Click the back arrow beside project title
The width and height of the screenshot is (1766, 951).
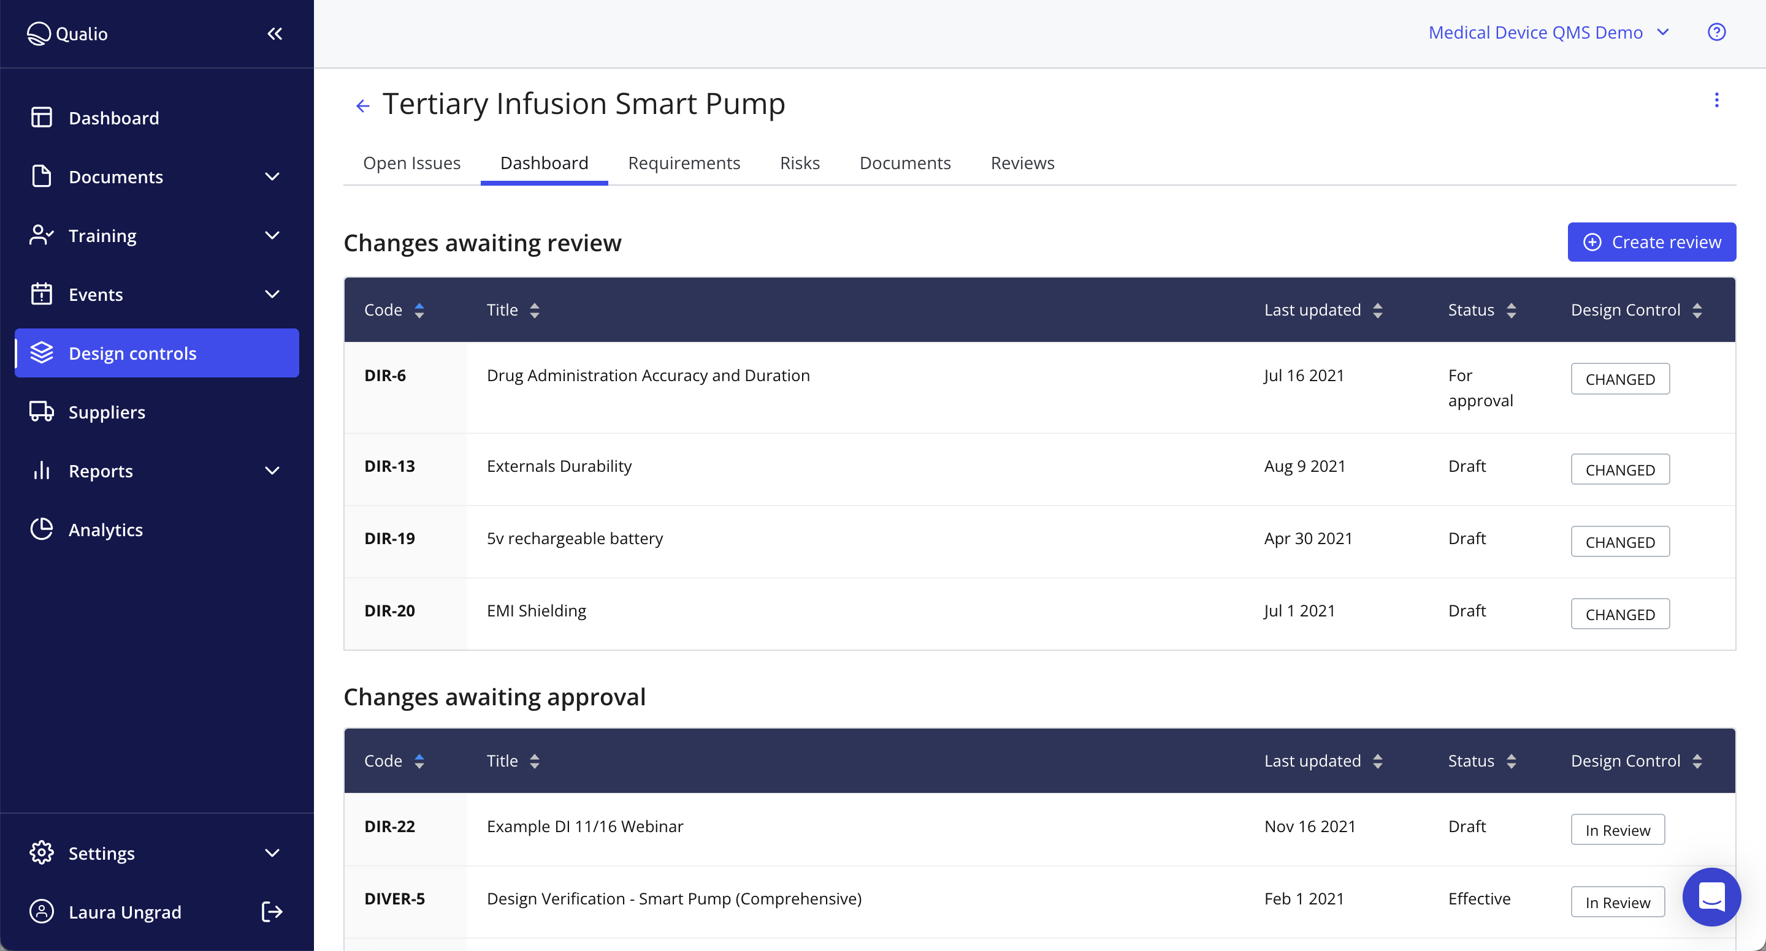[x=362, y=105]
